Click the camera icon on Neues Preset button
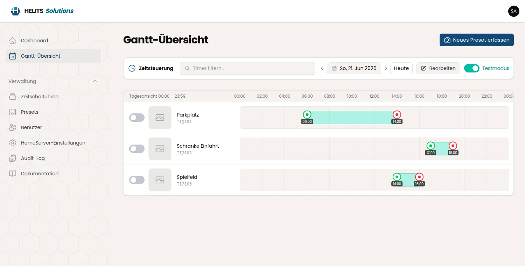The width and height of the screenshot is (525, 266). click(x=447, y=40)
